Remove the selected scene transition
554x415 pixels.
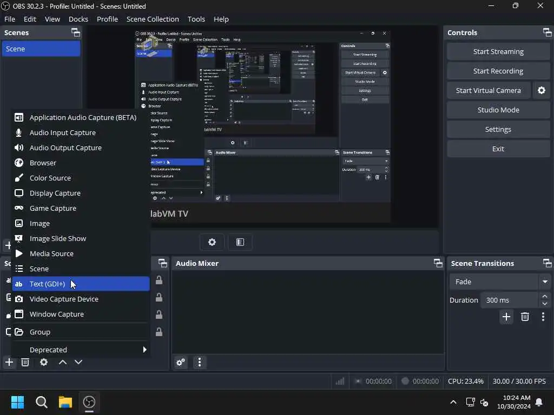pyautogui.click(x=525, y=317)
